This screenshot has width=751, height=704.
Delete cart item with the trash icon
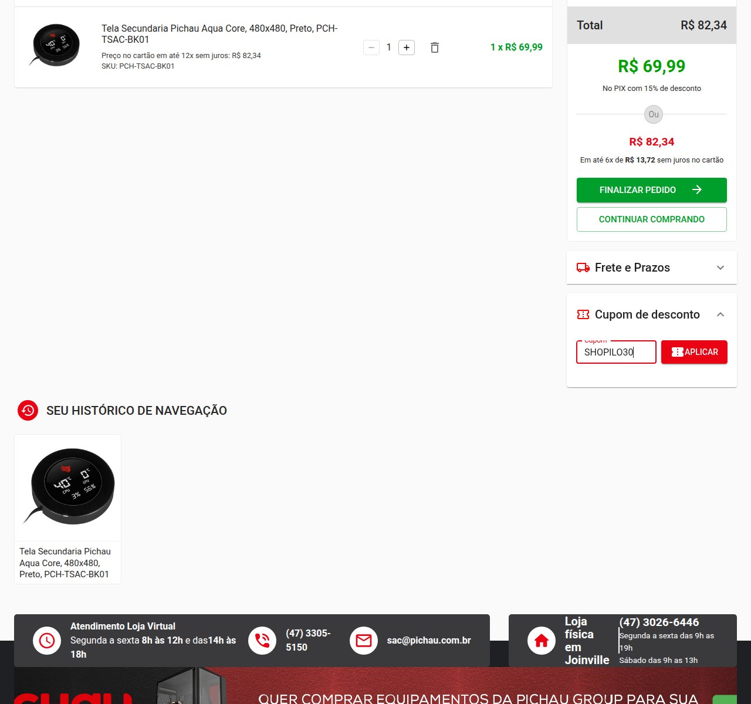point(435,48)
